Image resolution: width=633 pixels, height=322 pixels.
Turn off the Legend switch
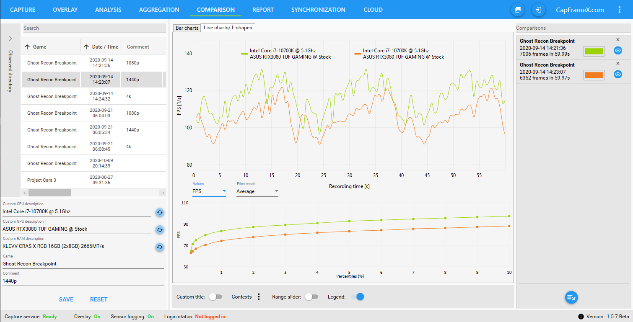[x=357, y=297]
